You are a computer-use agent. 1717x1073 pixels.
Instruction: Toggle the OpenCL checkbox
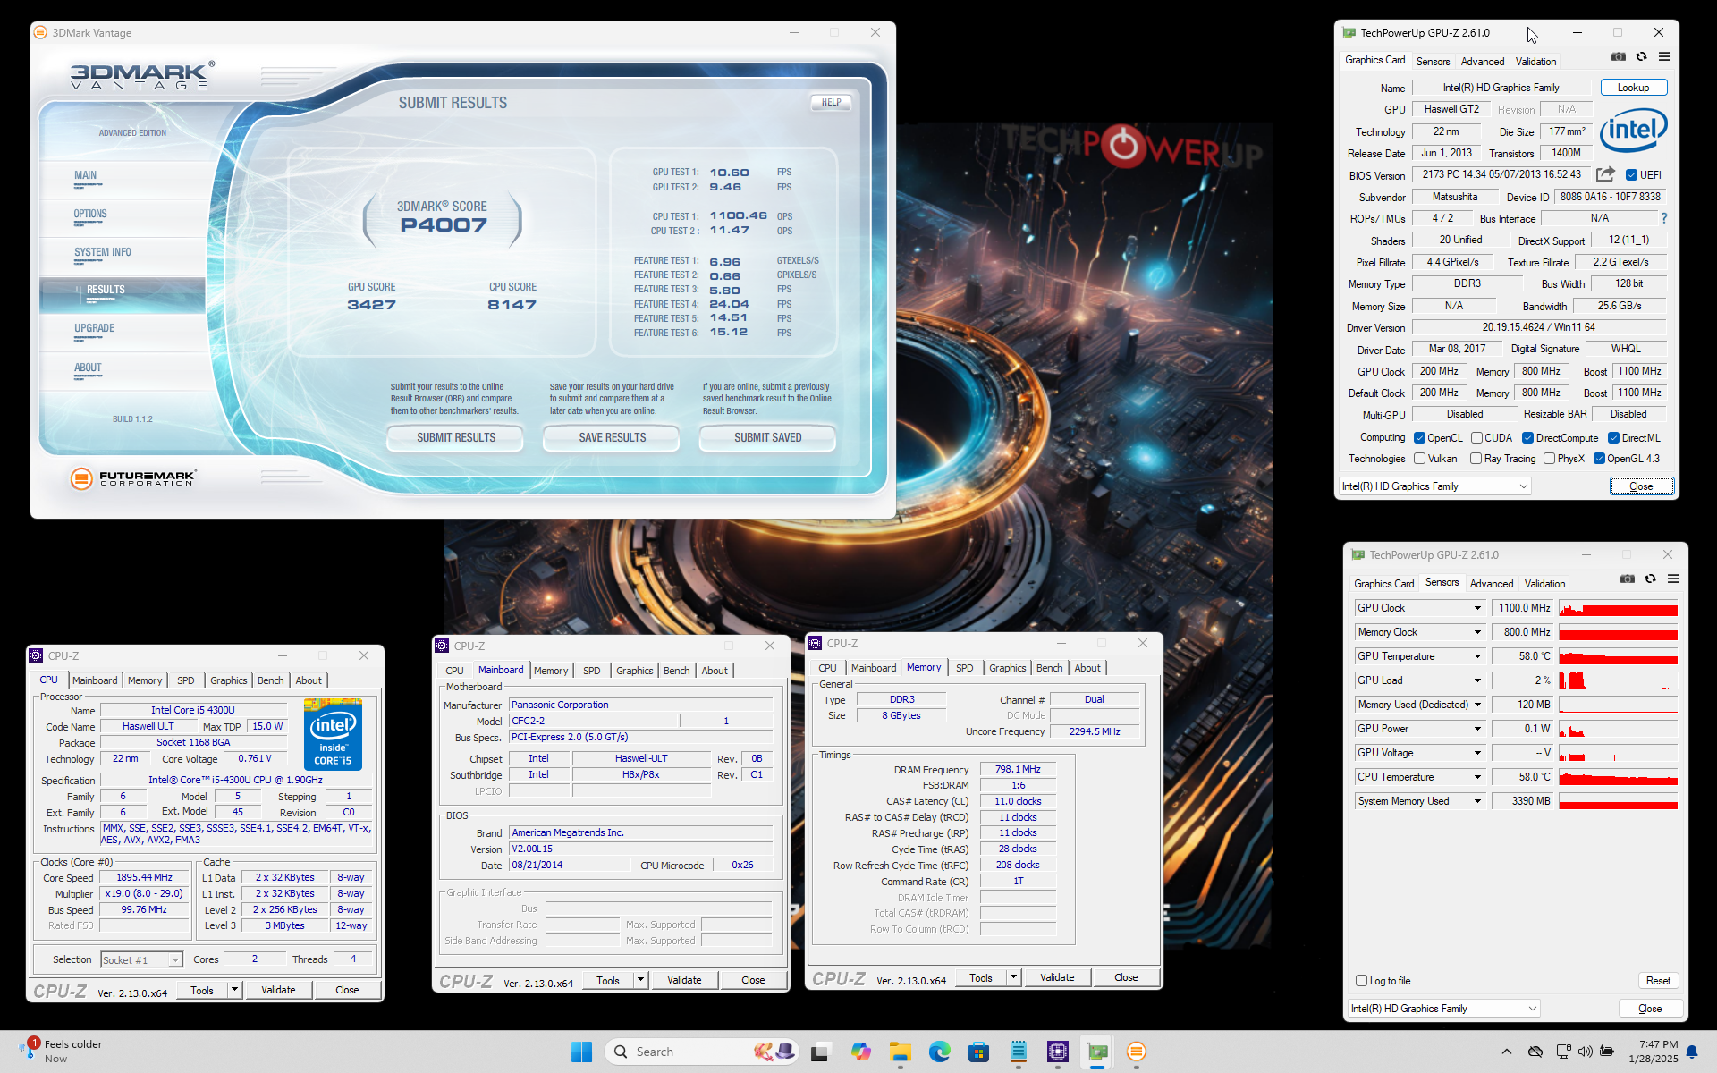pos(1419,438)
